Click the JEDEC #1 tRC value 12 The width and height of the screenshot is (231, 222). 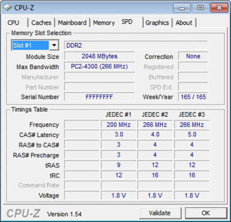pyautogui.click(x=119, y=175)
